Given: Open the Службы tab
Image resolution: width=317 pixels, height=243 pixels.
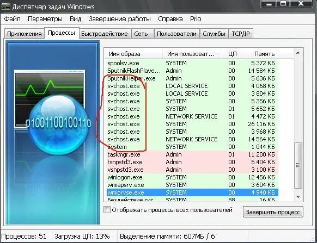Looking at the screenshot, I should point(214,34).
